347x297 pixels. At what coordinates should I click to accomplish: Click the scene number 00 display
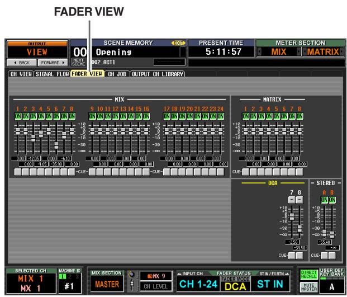(80, 52)
